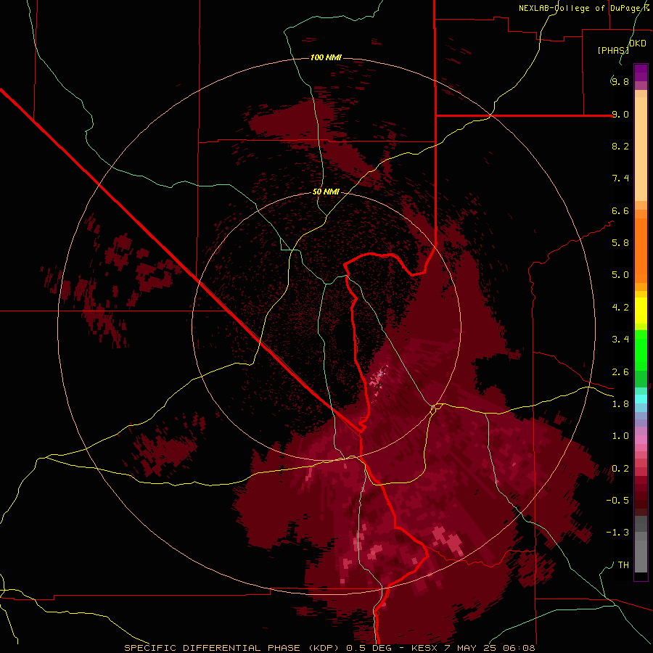
Task: Click the -0.5 value on color scale
Action: 617,501
